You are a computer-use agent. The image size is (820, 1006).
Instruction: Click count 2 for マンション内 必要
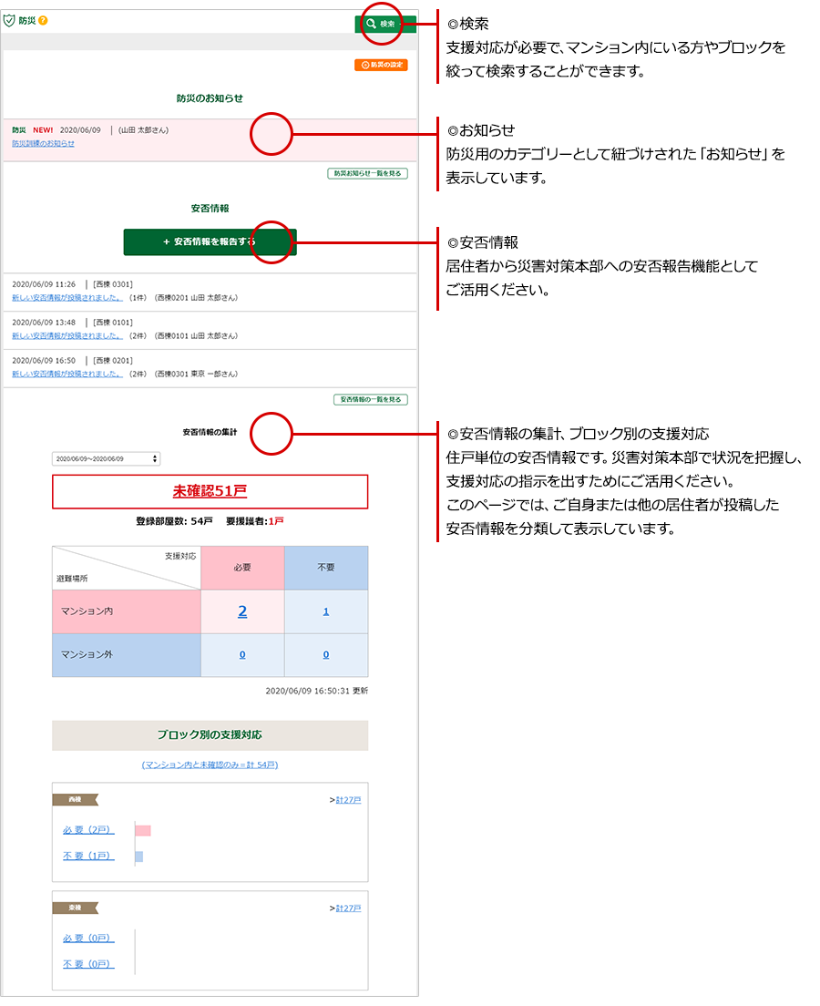(x=242, y=611)
